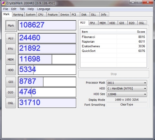Run the FPU benchmark button

tap(11, 49)
